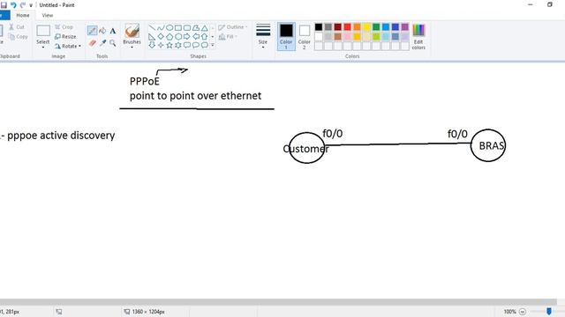The image size is (565, 317).
Task: Open the File menu tab
Action: 4,16
